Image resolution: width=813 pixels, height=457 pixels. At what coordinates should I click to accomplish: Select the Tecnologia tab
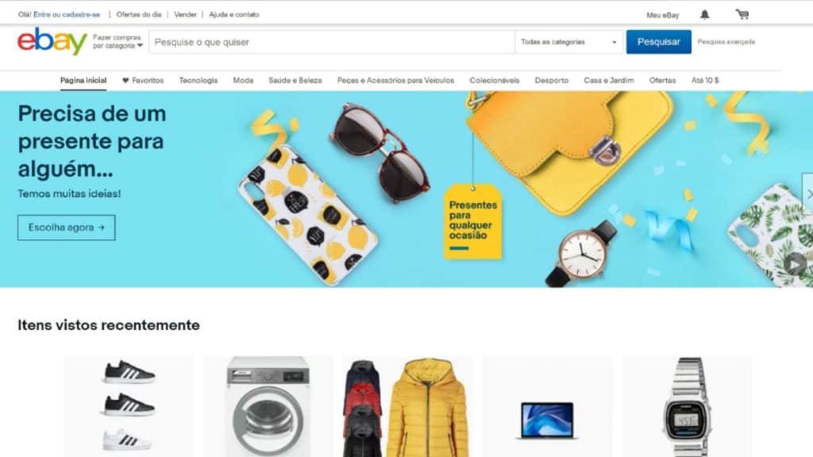(x=198, y=80)
